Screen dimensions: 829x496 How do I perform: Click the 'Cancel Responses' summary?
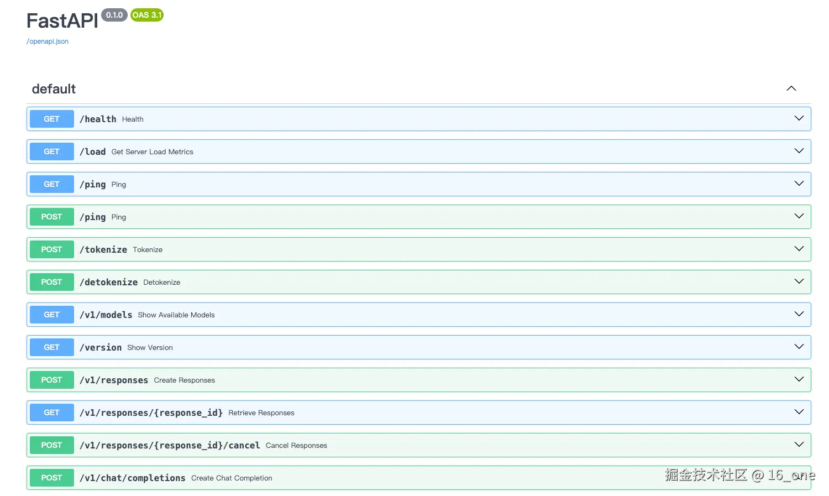coord(296,446)
